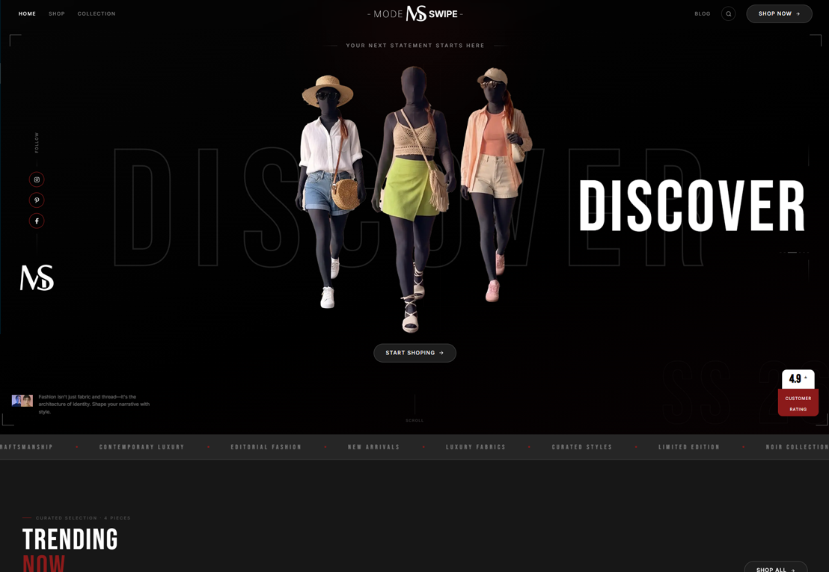Click the Start Shoping button
This screenshot has height=572, width=829.
(x=414, y=353)
